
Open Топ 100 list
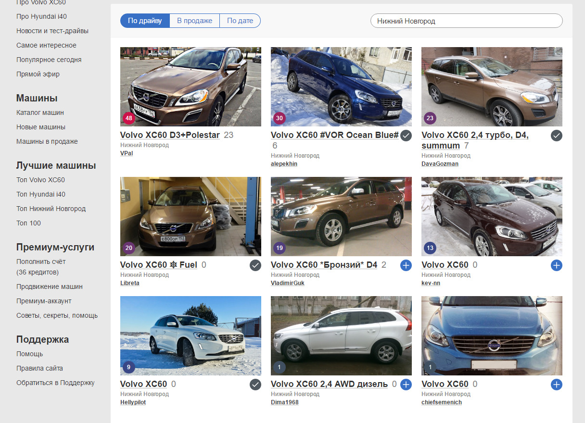(x=29, y=223)
